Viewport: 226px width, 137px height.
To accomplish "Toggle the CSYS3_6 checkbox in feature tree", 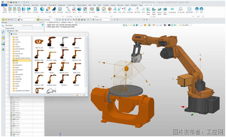I will [x=11, y=117].
